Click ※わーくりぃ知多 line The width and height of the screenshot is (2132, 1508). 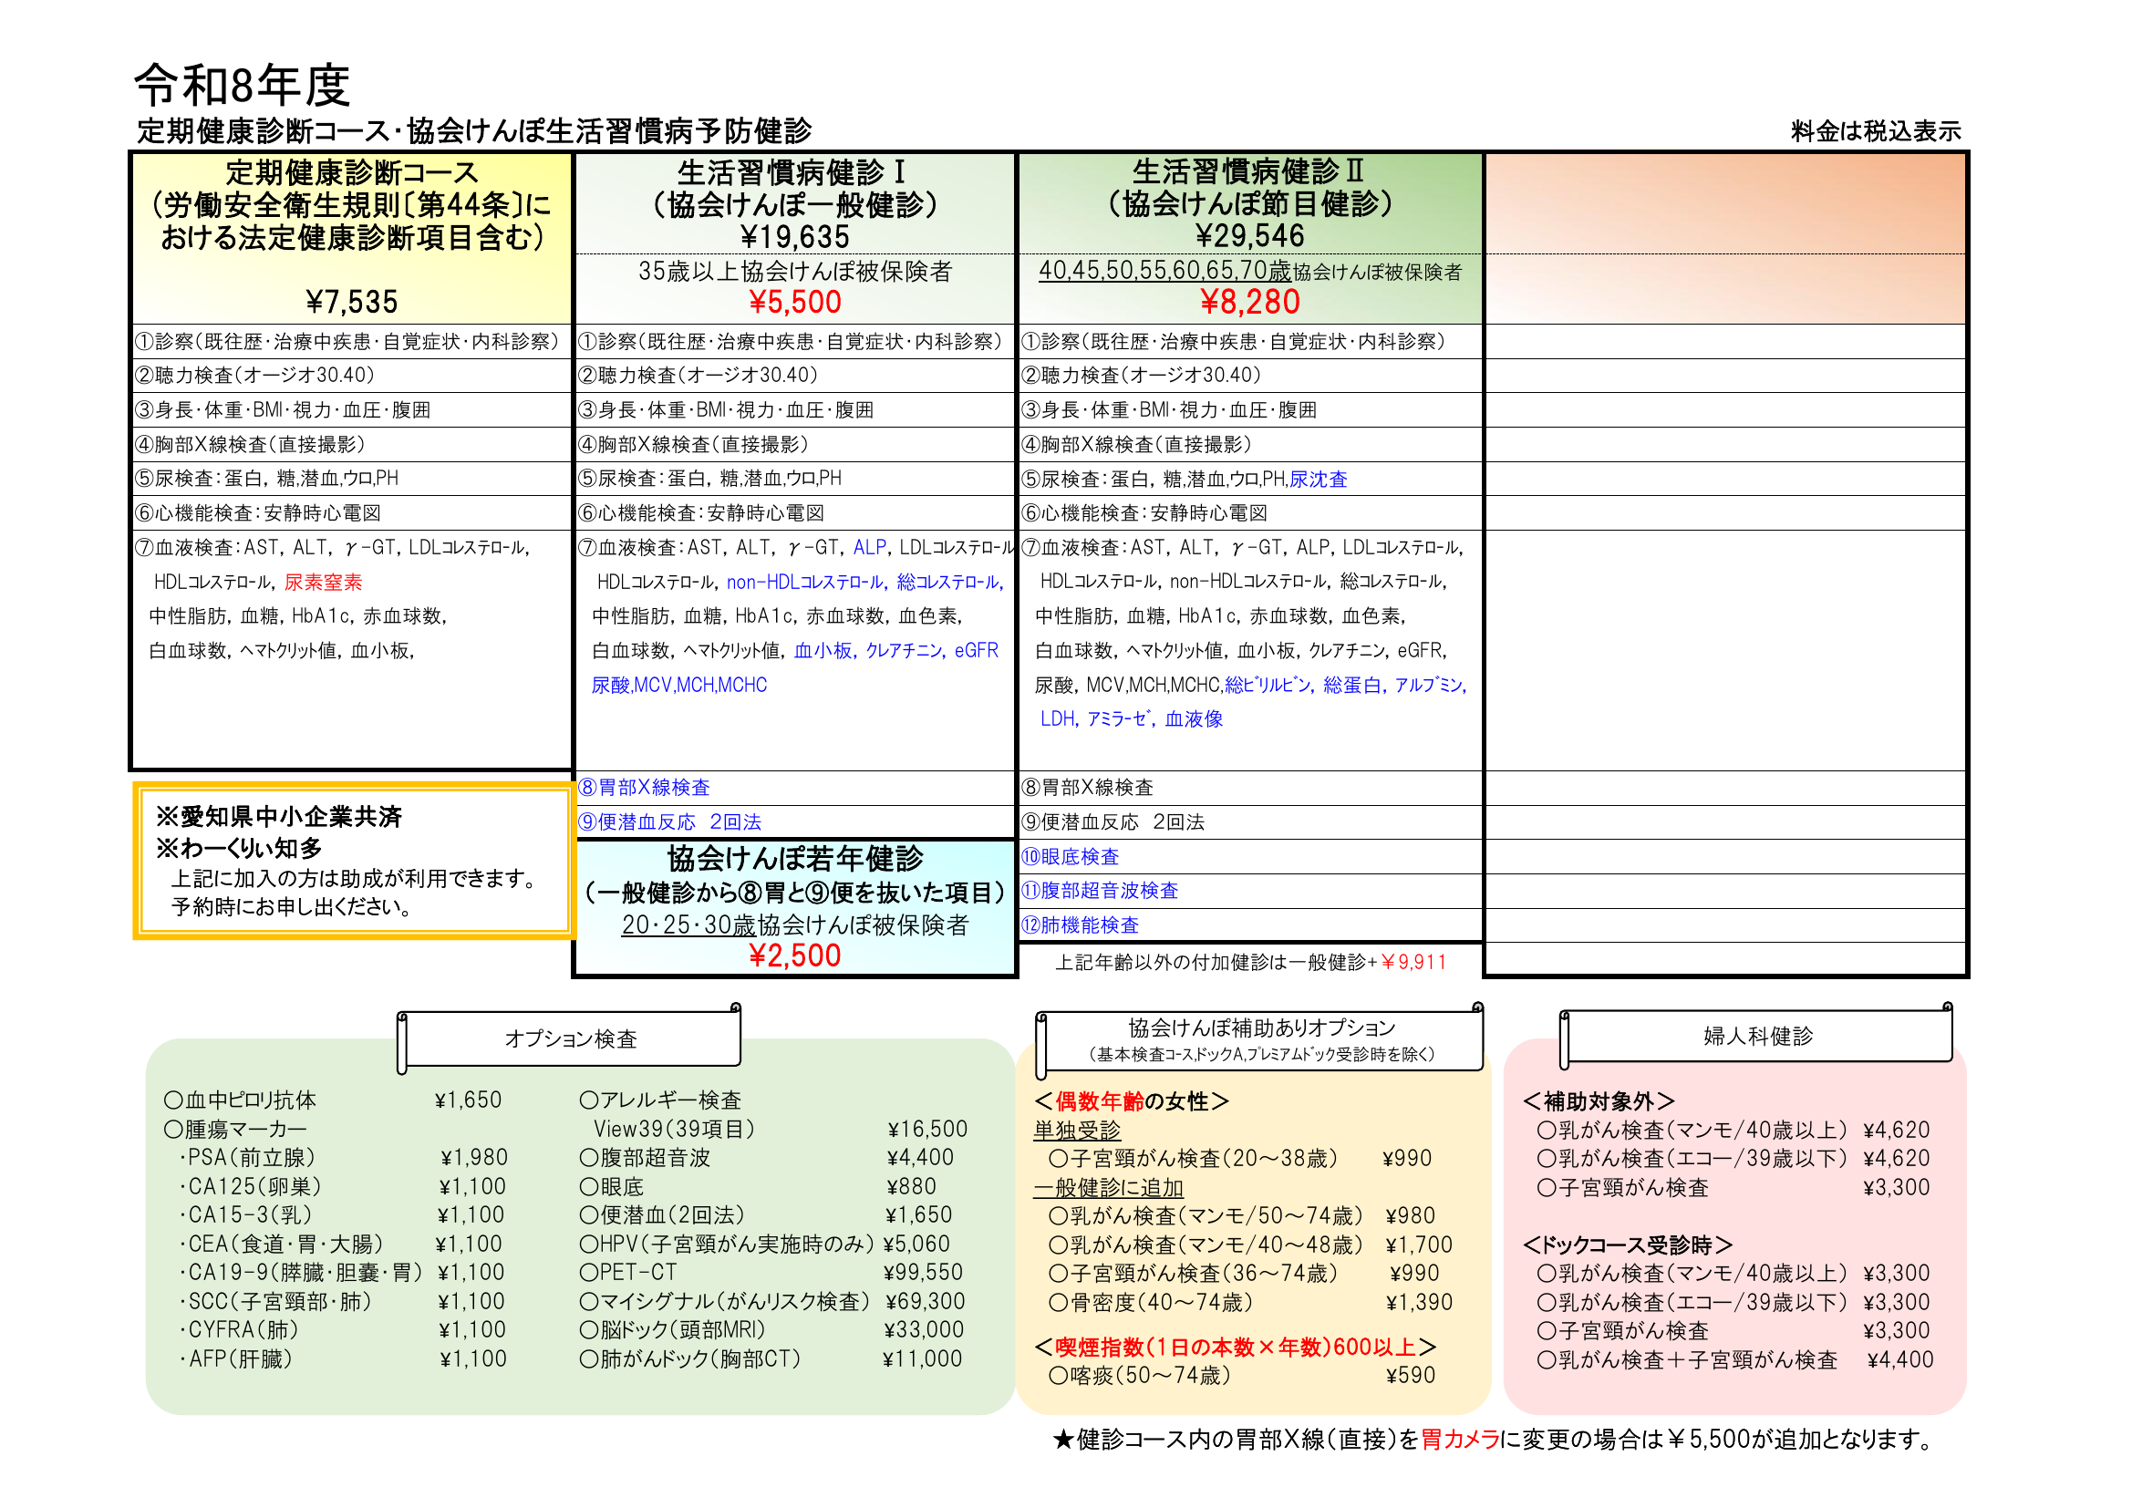pos(239,849)
